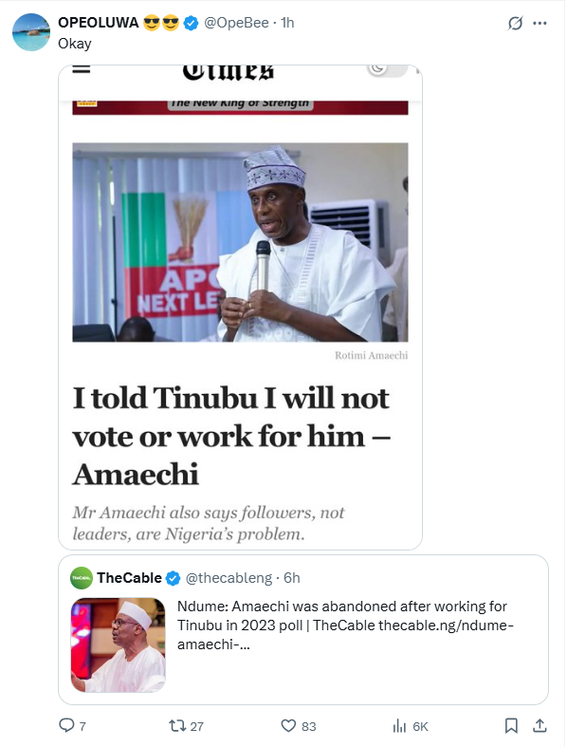Click the hamburger menu in screenshot image
The width and height of the screenshot is (567, 747).
pos(81,69)
